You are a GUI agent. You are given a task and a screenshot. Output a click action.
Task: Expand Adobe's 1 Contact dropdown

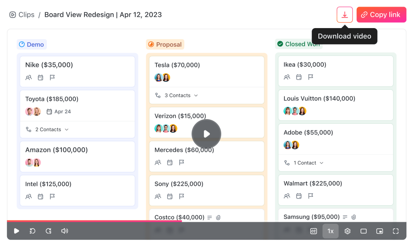(304, 163)
